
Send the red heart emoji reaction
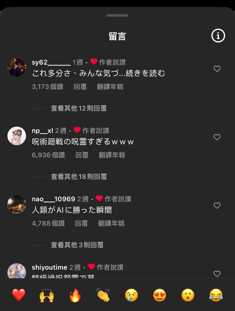(19, 295)
